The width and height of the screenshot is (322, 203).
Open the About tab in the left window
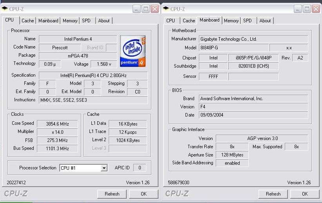click(x=104, y=21)
